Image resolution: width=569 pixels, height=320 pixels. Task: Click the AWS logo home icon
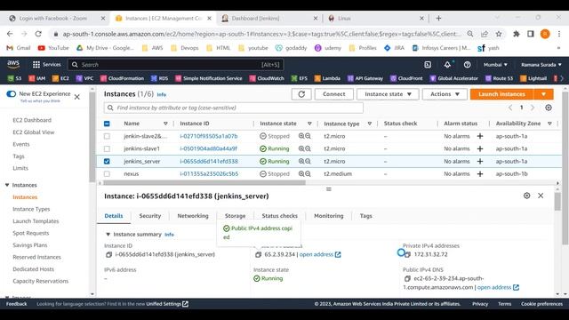click(13, 65)
